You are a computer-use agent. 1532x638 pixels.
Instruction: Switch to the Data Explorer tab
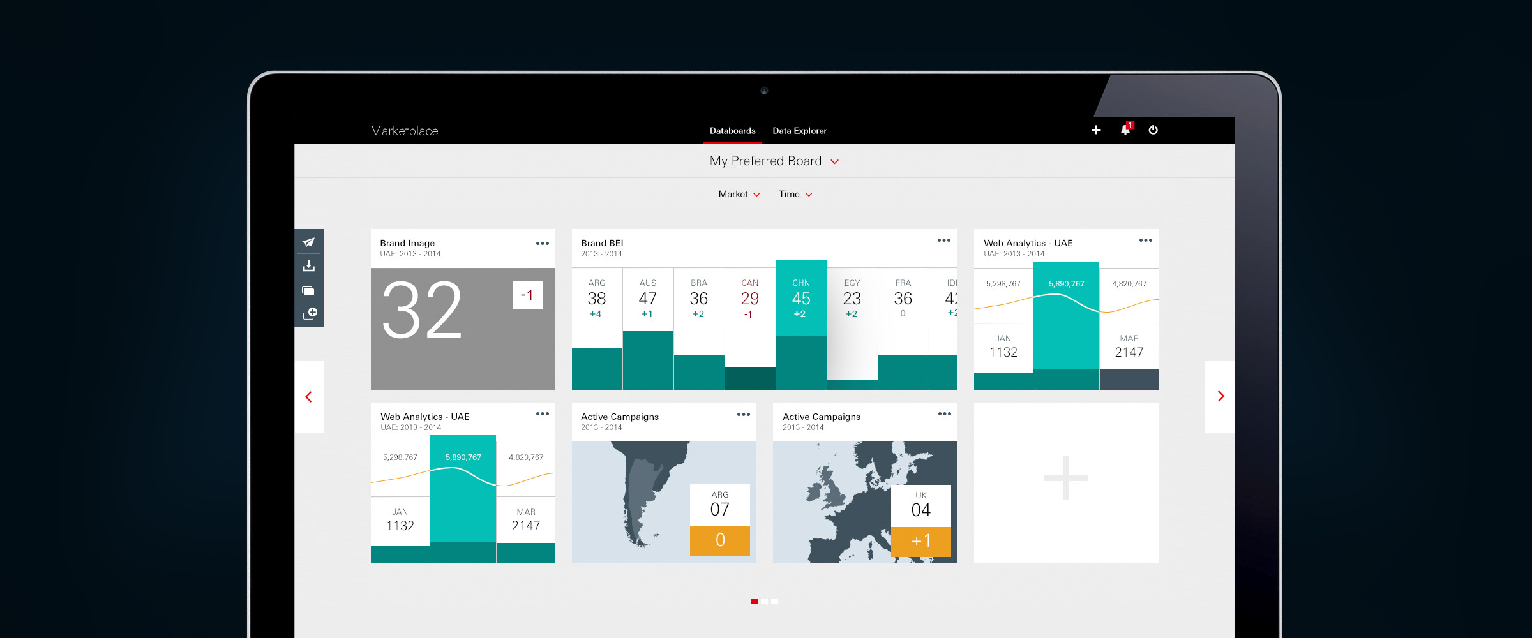click(799, 131)
